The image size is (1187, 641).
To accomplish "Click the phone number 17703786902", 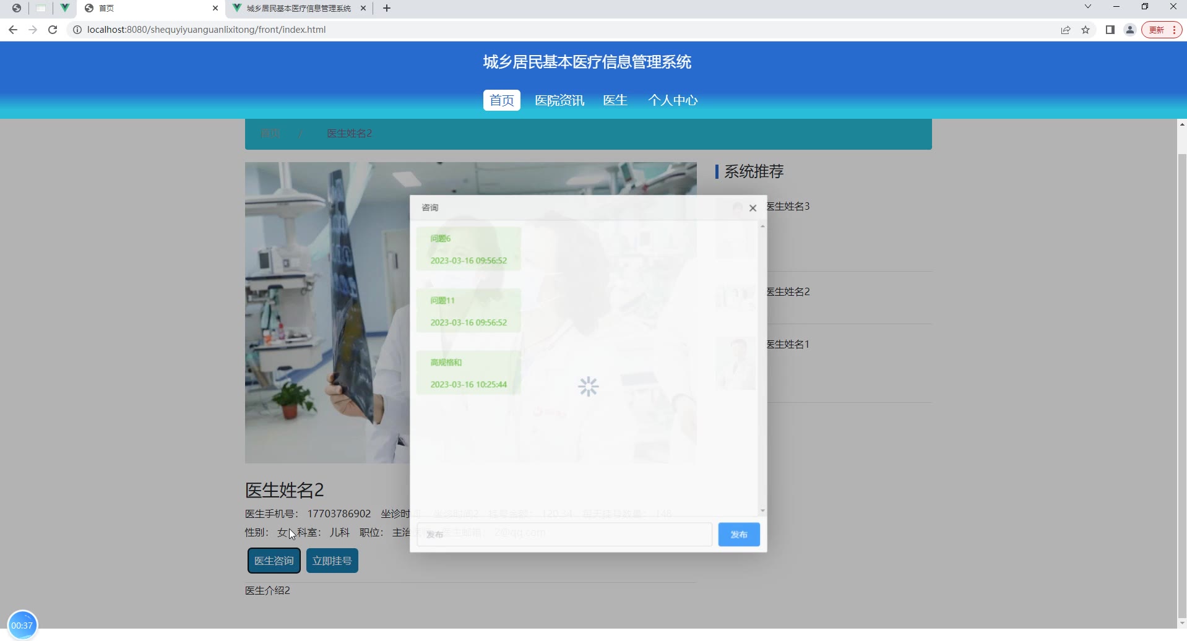I will point(339,514).
